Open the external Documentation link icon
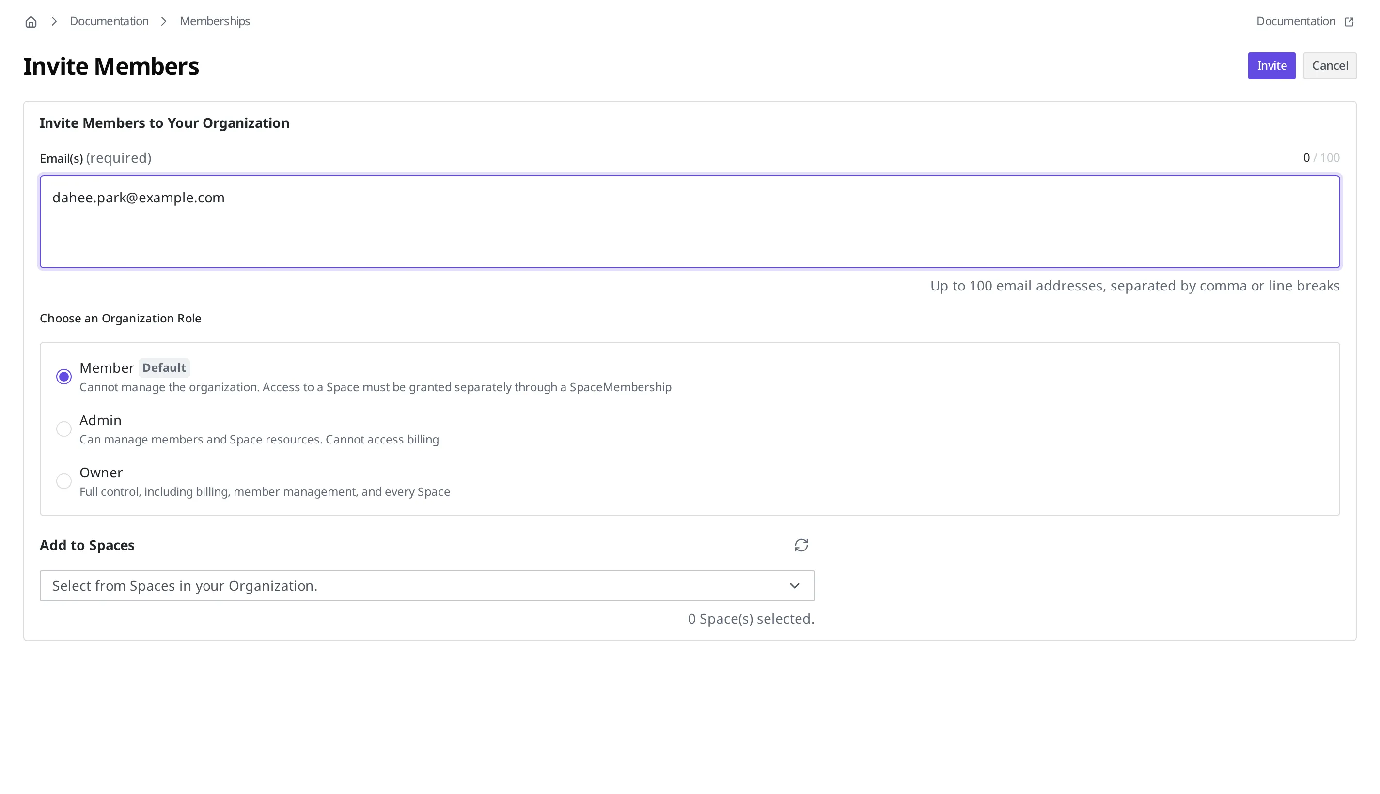 click(1349, 22)
